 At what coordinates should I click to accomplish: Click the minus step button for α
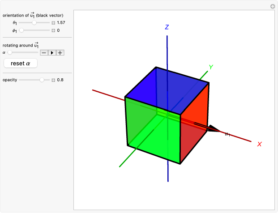point(44,52)
